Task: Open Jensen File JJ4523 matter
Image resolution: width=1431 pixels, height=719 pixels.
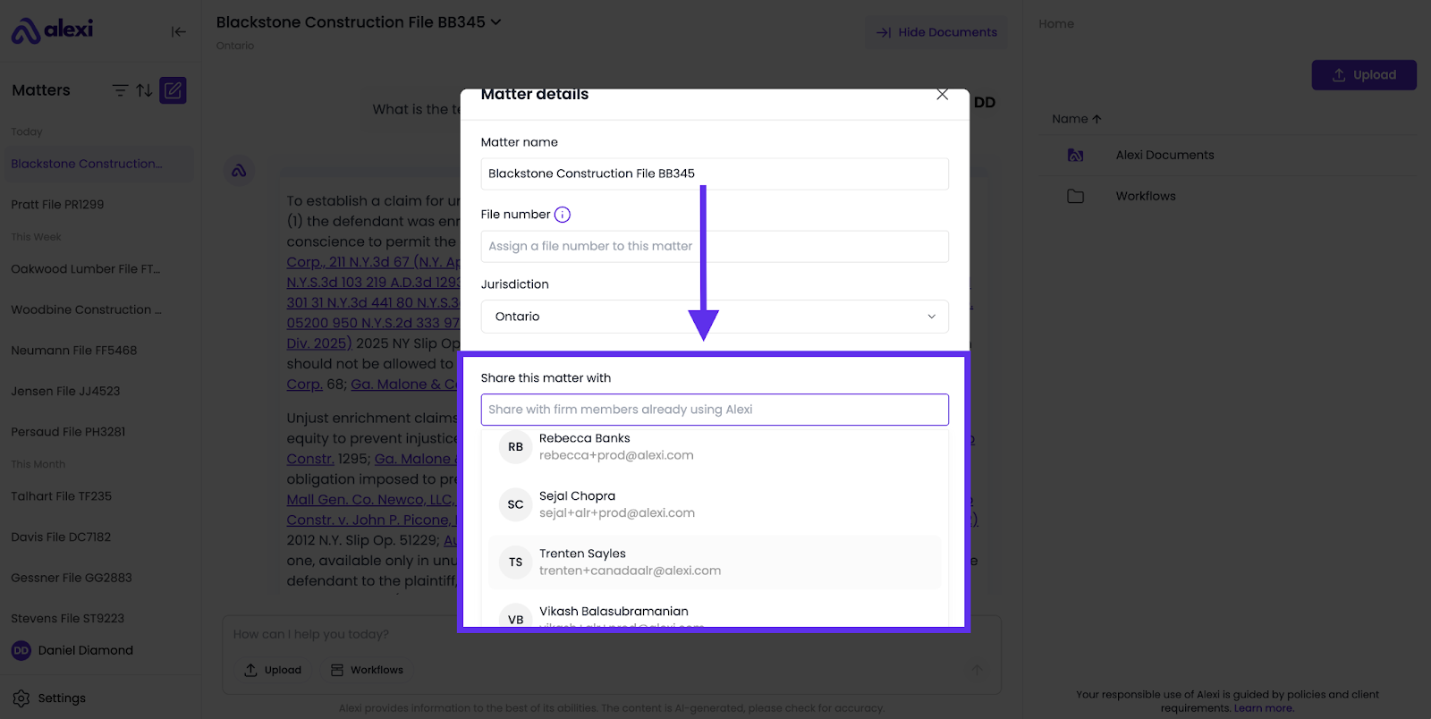Action: 65,391
